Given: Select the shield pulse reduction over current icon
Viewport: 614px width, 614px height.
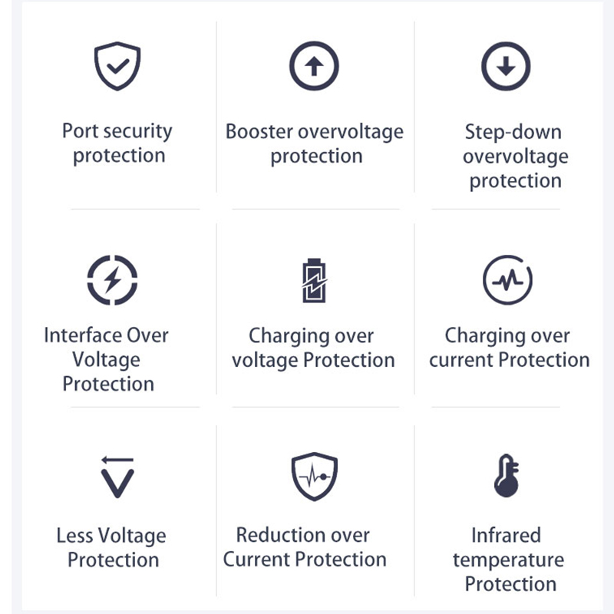Looking at the screenshot, I should 315,477.
